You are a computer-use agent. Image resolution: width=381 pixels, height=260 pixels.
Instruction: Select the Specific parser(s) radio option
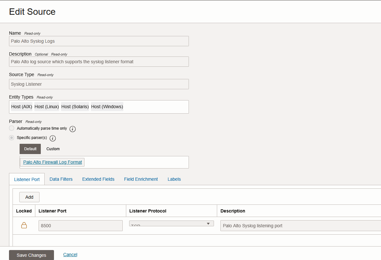[12, 138]
